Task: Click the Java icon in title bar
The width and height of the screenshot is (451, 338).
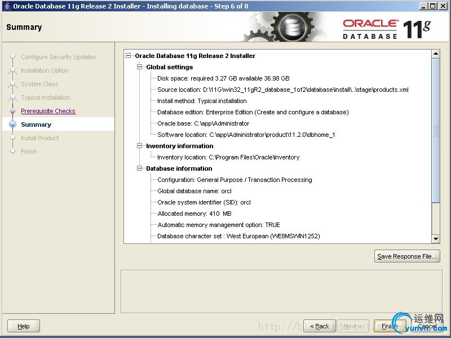Action: pos(7,6)
